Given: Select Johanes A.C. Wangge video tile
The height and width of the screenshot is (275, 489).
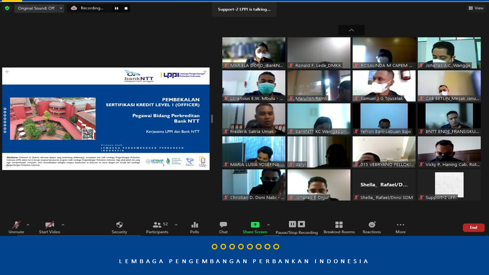Looking at the screenshot, I should coord(449,53).
